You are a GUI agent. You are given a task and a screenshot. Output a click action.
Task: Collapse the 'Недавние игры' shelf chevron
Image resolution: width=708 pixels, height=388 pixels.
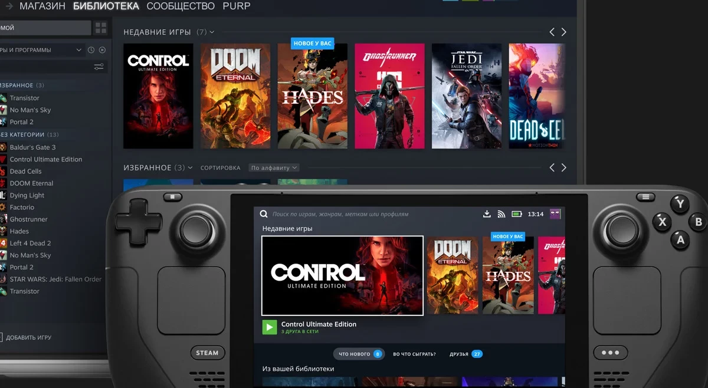(212, 32)
